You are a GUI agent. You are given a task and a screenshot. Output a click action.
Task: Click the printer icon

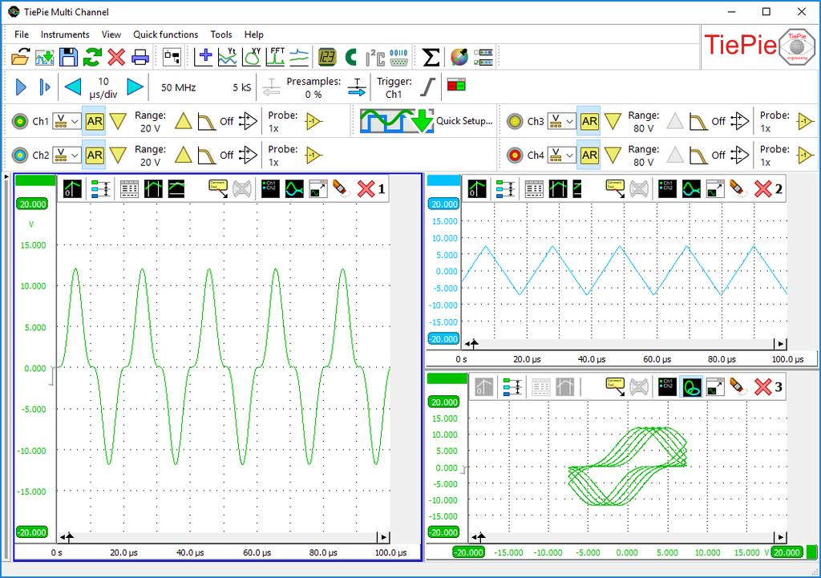coord(140,57)
